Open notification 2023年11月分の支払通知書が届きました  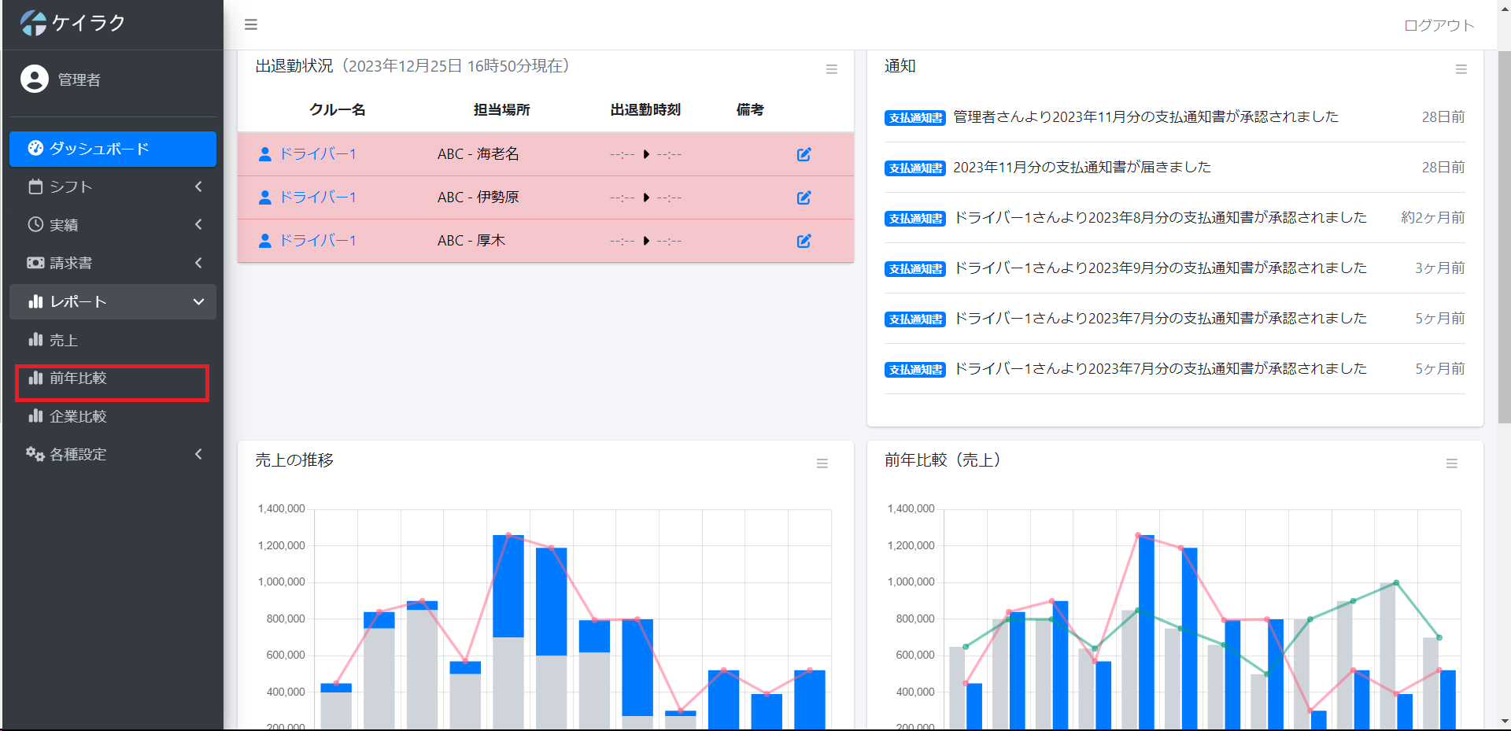[1082, 168]
